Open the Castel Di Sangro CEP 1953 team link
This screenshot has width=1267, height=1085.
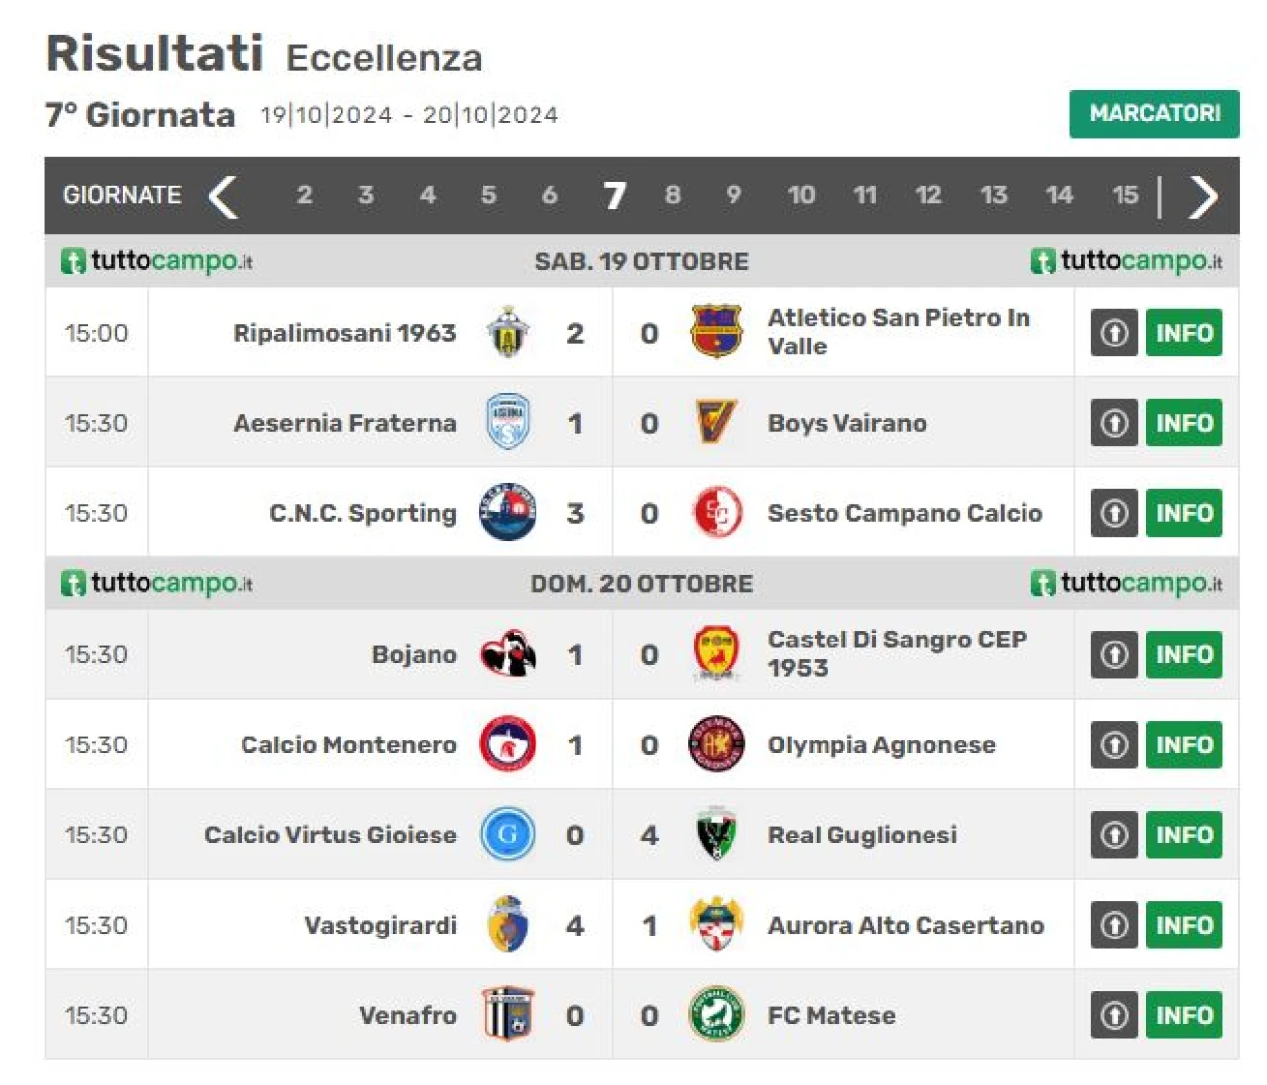(897, 653)
